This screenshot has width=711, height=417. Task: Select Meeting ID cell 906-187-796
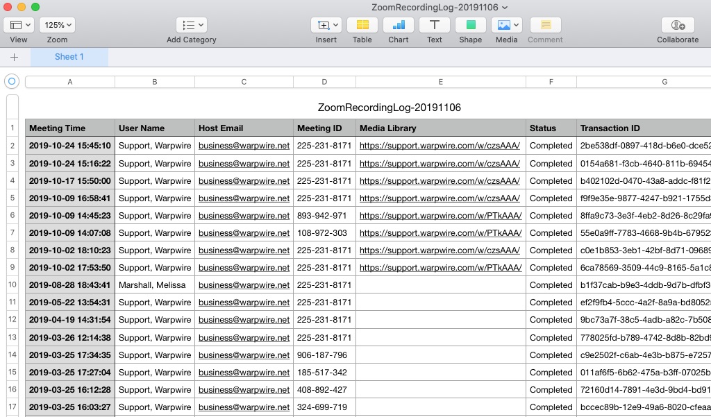coord(324,355)
